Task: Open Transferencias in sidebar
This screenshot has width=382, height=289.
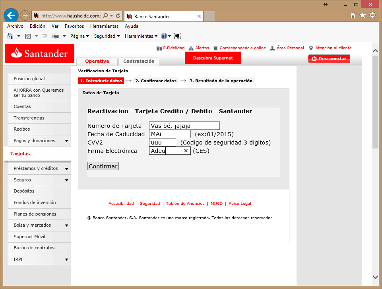Action: click(39, 118)
